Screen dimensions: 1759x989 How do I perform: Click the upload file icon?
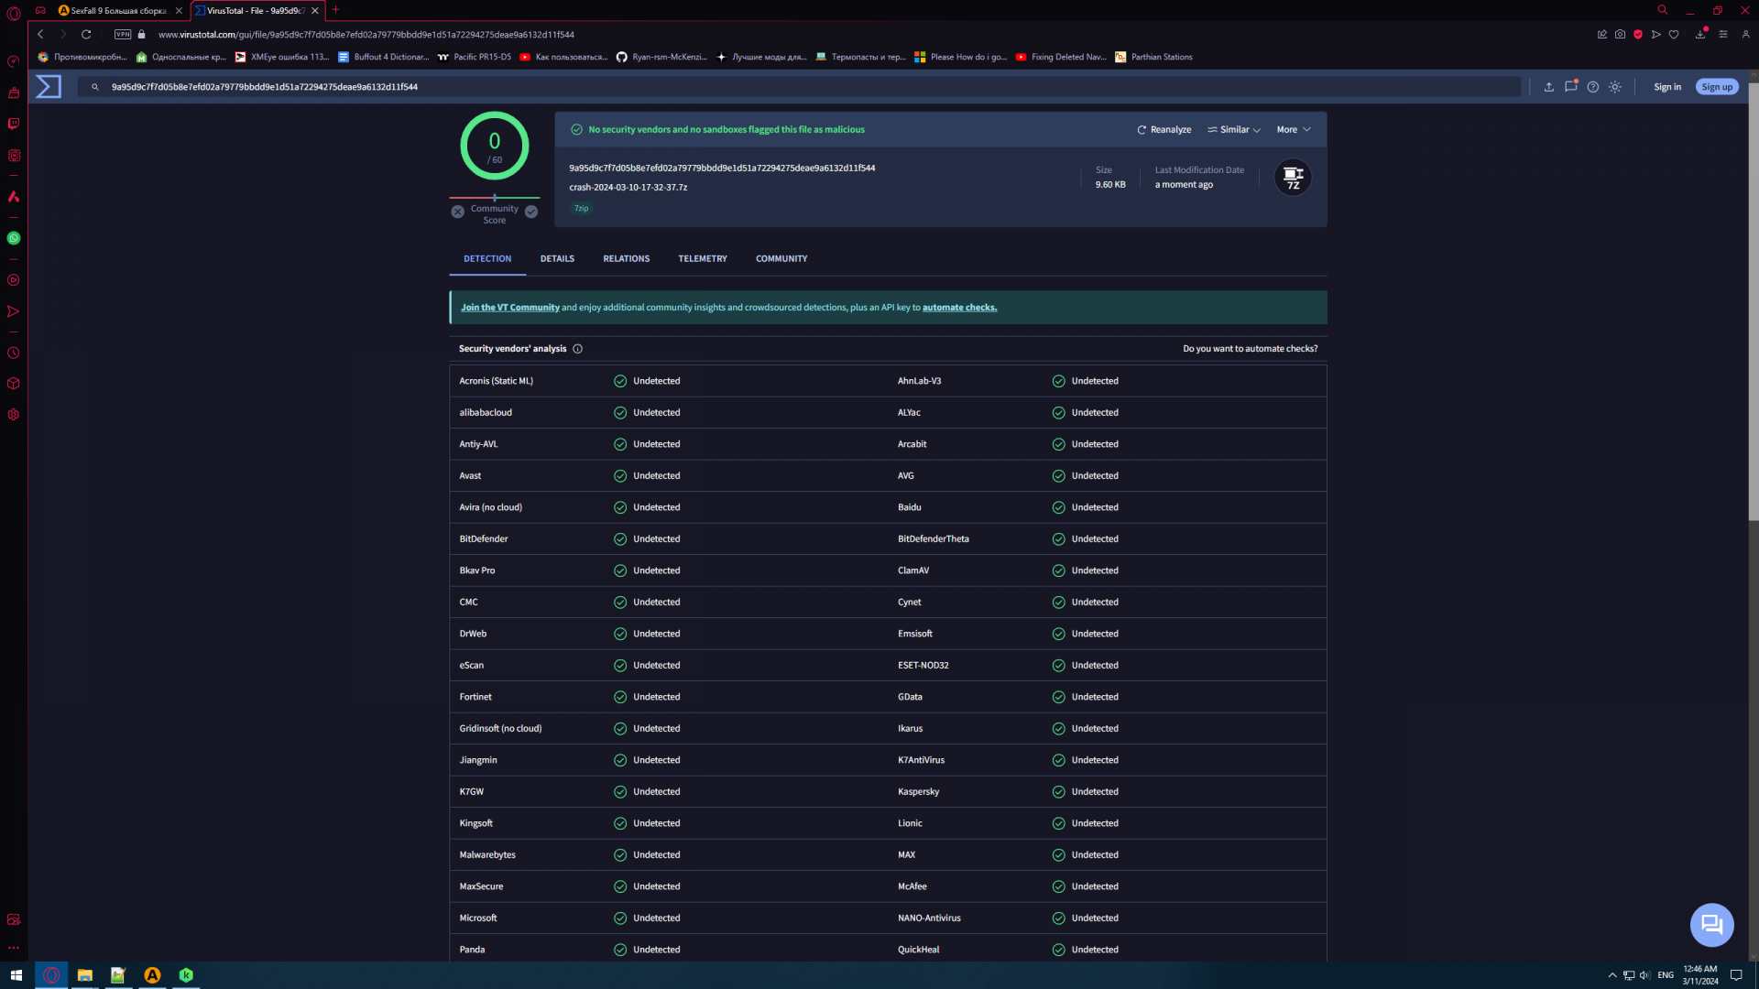pyautogui.click(x=1548, y=87)
